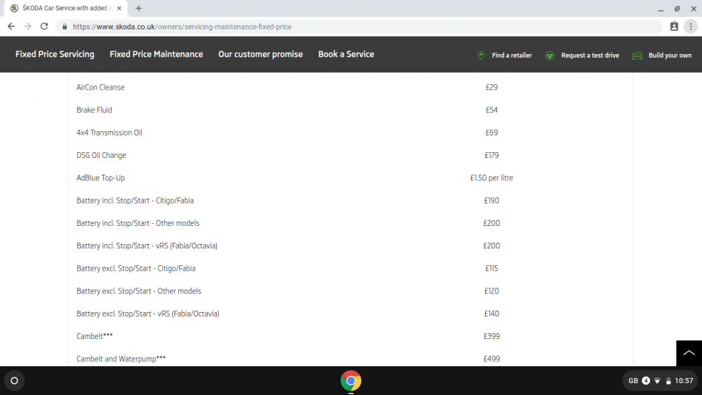
Task: Reload the Skoda page
Action: pyautogui.click(x=44, y=27)
